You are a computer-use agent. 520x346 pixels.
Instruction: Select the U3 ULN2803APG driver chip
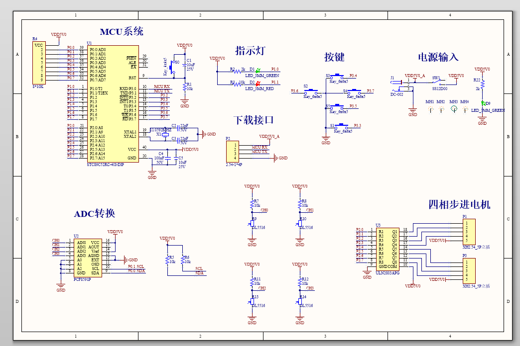click(x=388, y=249)
